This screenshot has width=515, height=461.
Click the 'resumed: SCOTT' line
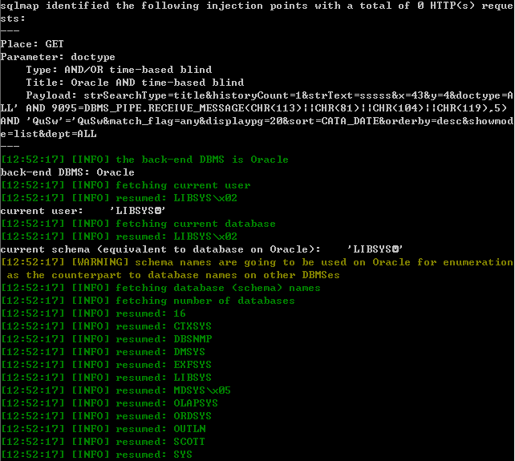103,442
